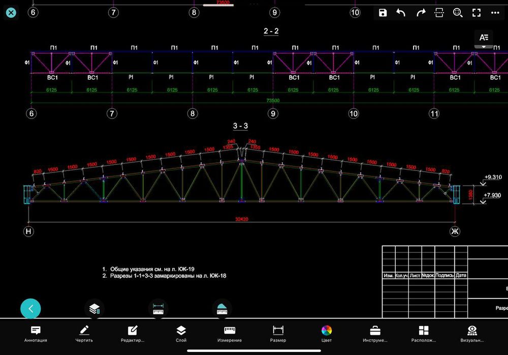Select the elevation mark +7.930
The image size is (508, 355).
point(492,195)
